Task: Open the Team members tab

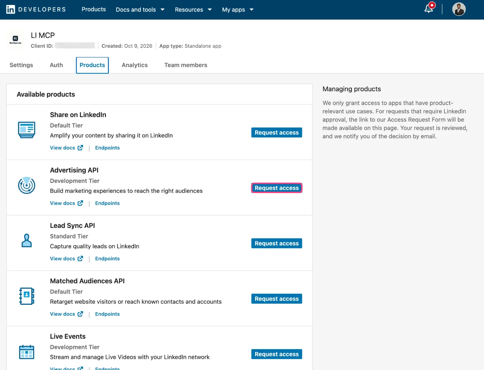Action: tap(186, 65)
